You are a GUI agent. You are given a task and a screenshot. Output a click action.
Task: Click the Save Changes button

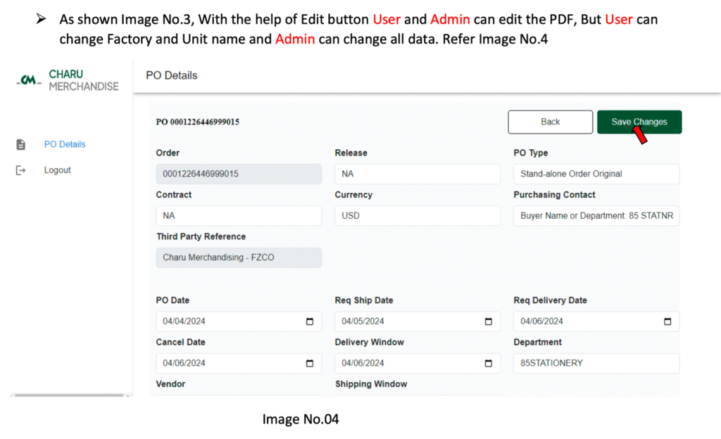(639, 122)
